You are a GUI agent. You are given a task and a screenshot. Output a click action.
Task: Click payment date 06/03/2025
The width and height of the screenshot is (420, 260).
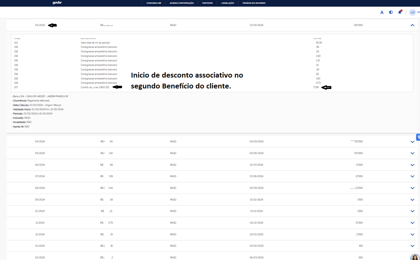click(256, 257)
